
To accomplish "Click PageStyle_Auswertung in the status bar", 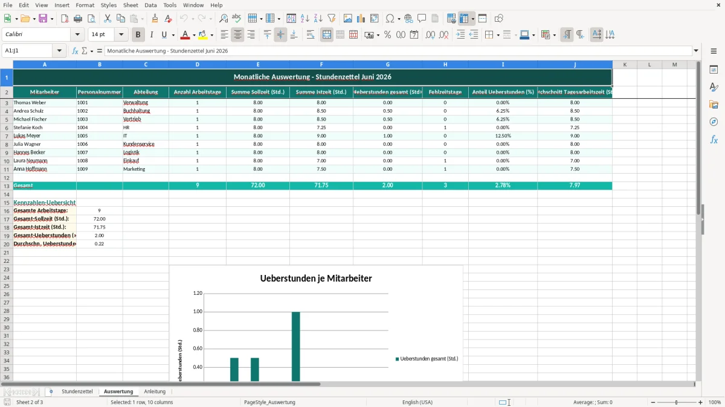I will (x=269, y=402).
